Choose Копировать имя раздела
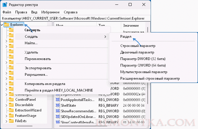The height and width of the screenshot is (129, 198). click(62, 84)
